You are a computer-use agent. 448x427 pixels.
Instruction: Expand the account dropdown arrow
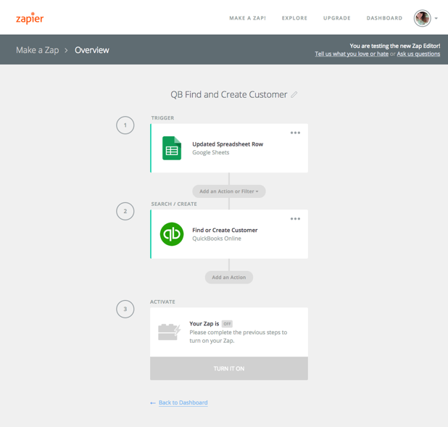tap(436, 18)
